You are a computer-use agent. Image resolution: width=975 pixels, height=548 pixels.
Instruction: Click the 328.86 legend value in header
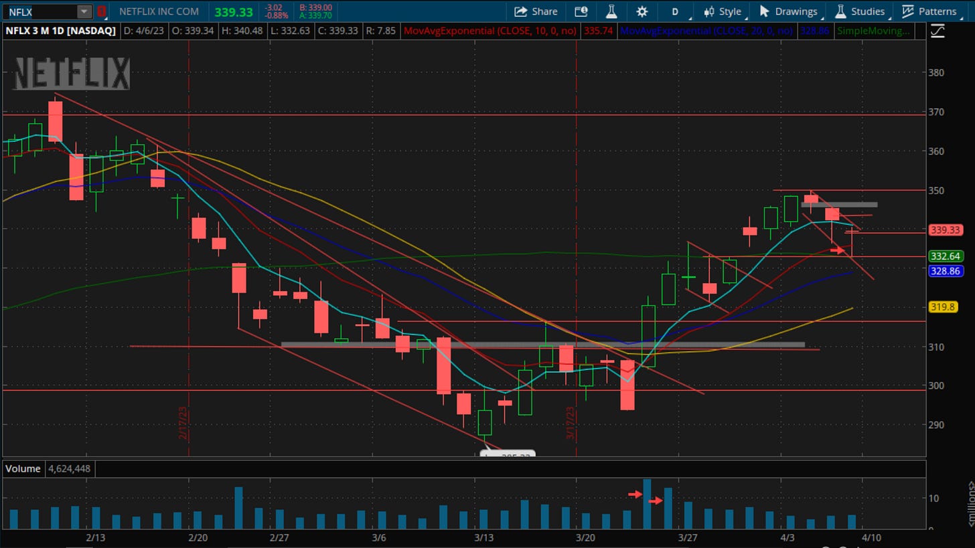pyautogui.click(x=814, y=31)
